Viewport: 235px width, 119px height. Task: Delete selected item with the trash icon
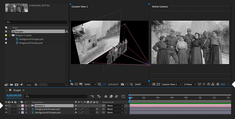click(36, 85)
